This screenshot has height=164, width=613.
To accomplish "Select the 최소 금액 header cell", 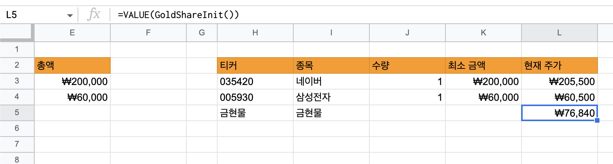I will pyautogui.click(x=483, y=65).
